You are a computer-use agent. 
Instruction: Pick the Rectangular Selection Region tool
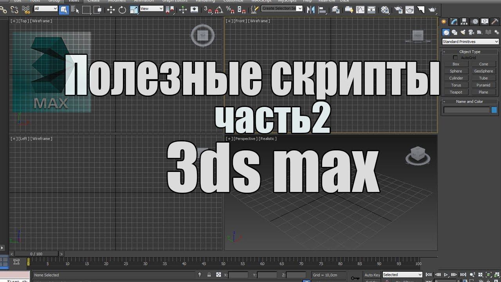coord(87,9)
